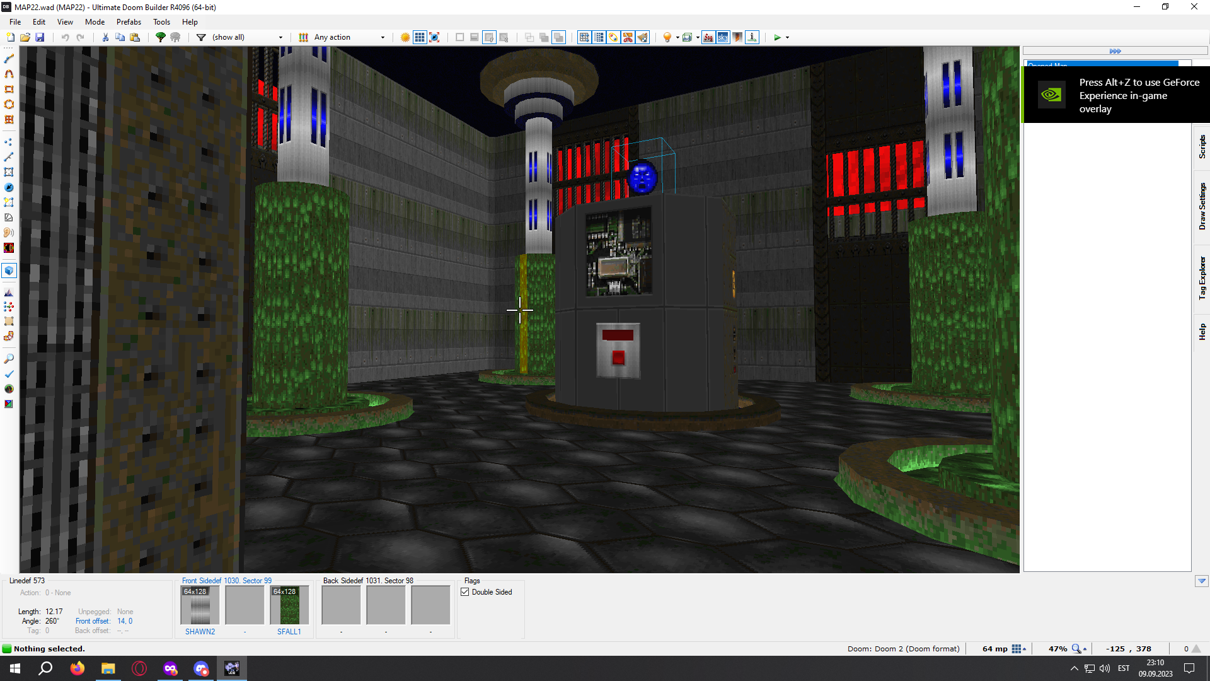Switch to Sectors mode

tap(9, 172)
